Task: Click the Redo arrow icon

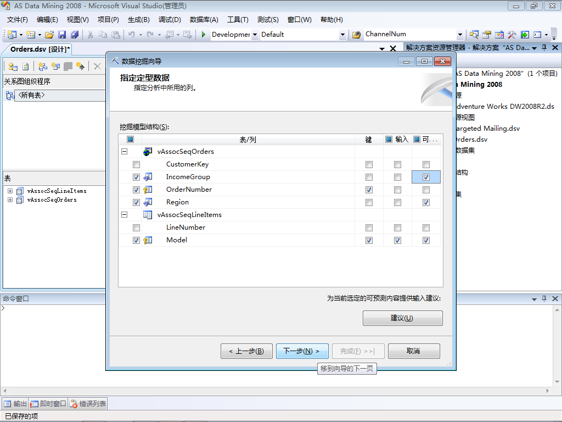Action: 150,35
